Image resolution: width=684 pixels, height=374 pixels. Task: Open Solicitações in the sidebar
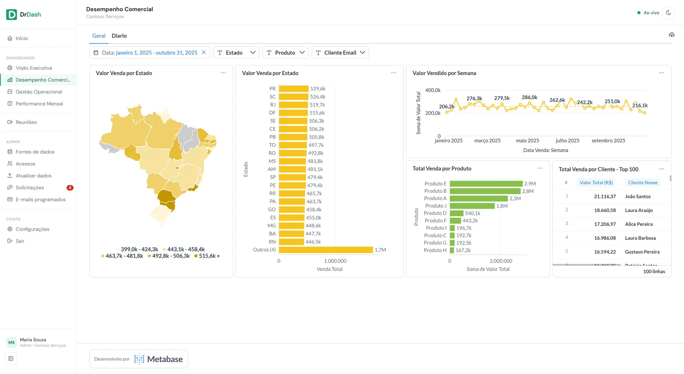coord(38,188)
